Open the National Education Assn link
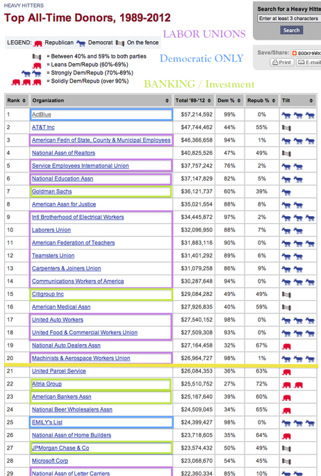This screenshot has height=476, width=321. (63, 179)
